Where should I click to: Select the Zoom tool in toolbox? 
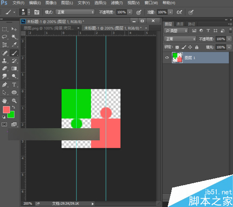[14, 101]
